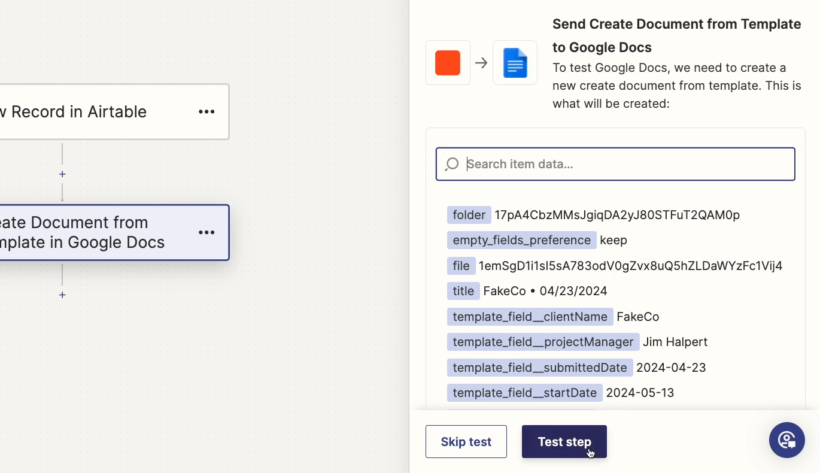Click the Test step button
The height and width of the screenshot is (473, 820).
click(564, 442)
